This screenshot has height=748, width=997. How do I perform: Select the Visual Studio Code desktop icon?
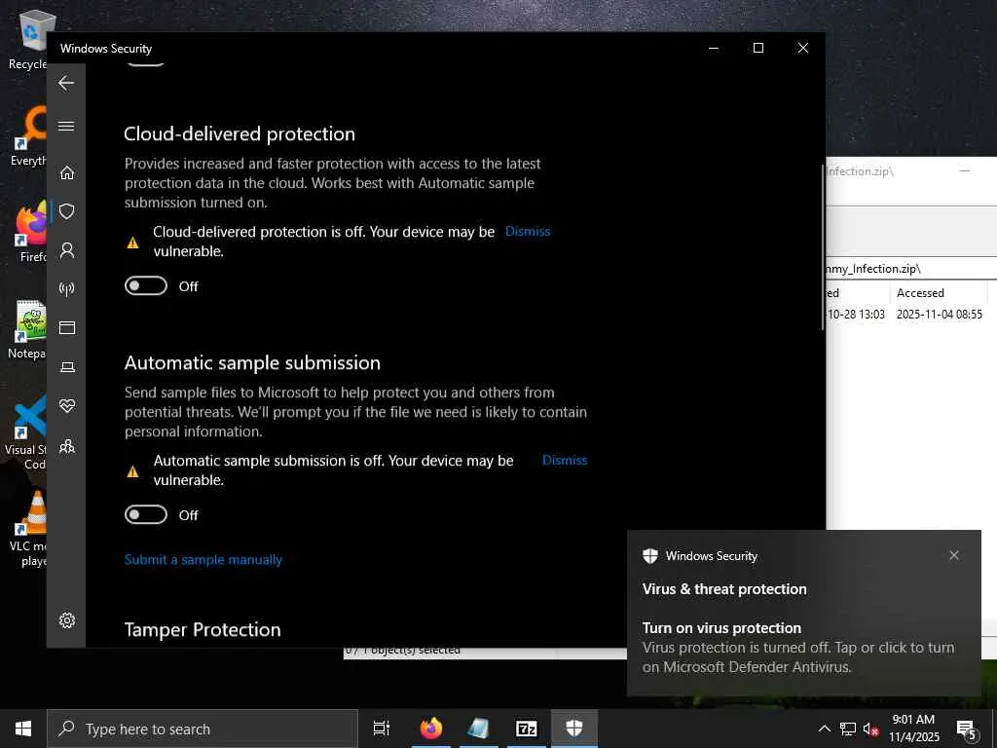pyautogui.click(x=25, y=432)
